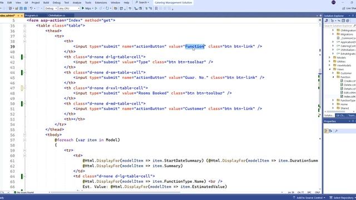Click the Save toolbar icon

pyautogui.click(x=21, y=8)
